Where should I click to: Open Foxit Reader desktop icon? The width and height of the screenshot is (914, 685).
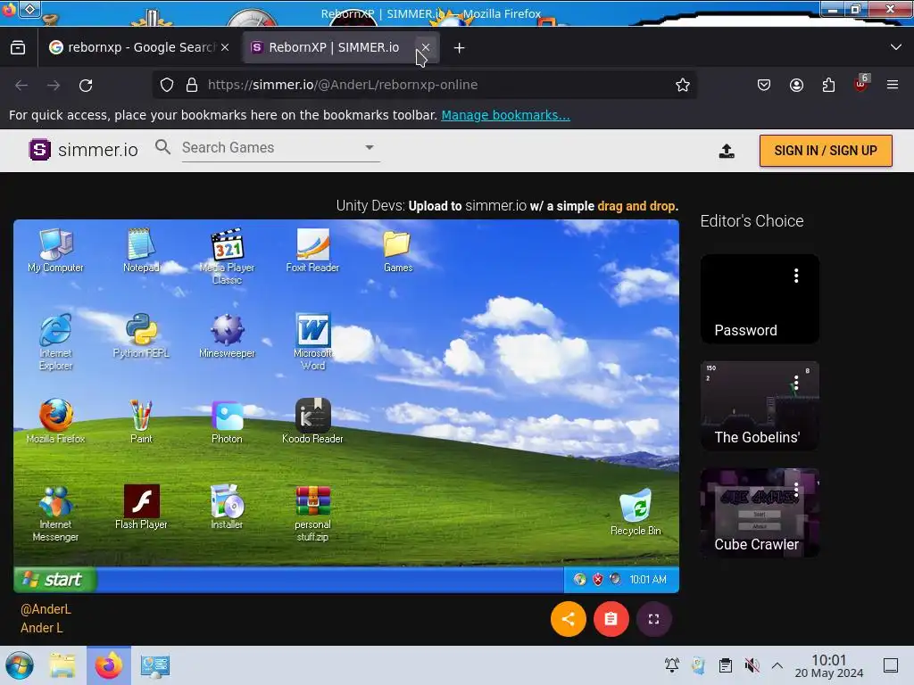[312, 251]
